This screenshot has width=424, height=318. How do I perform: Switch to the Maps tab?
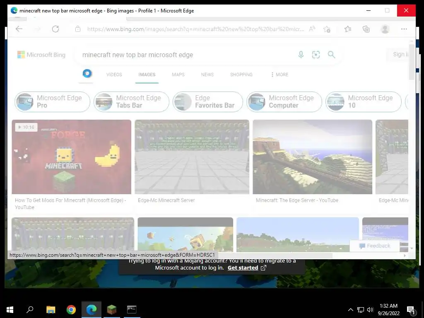(178, 75)
